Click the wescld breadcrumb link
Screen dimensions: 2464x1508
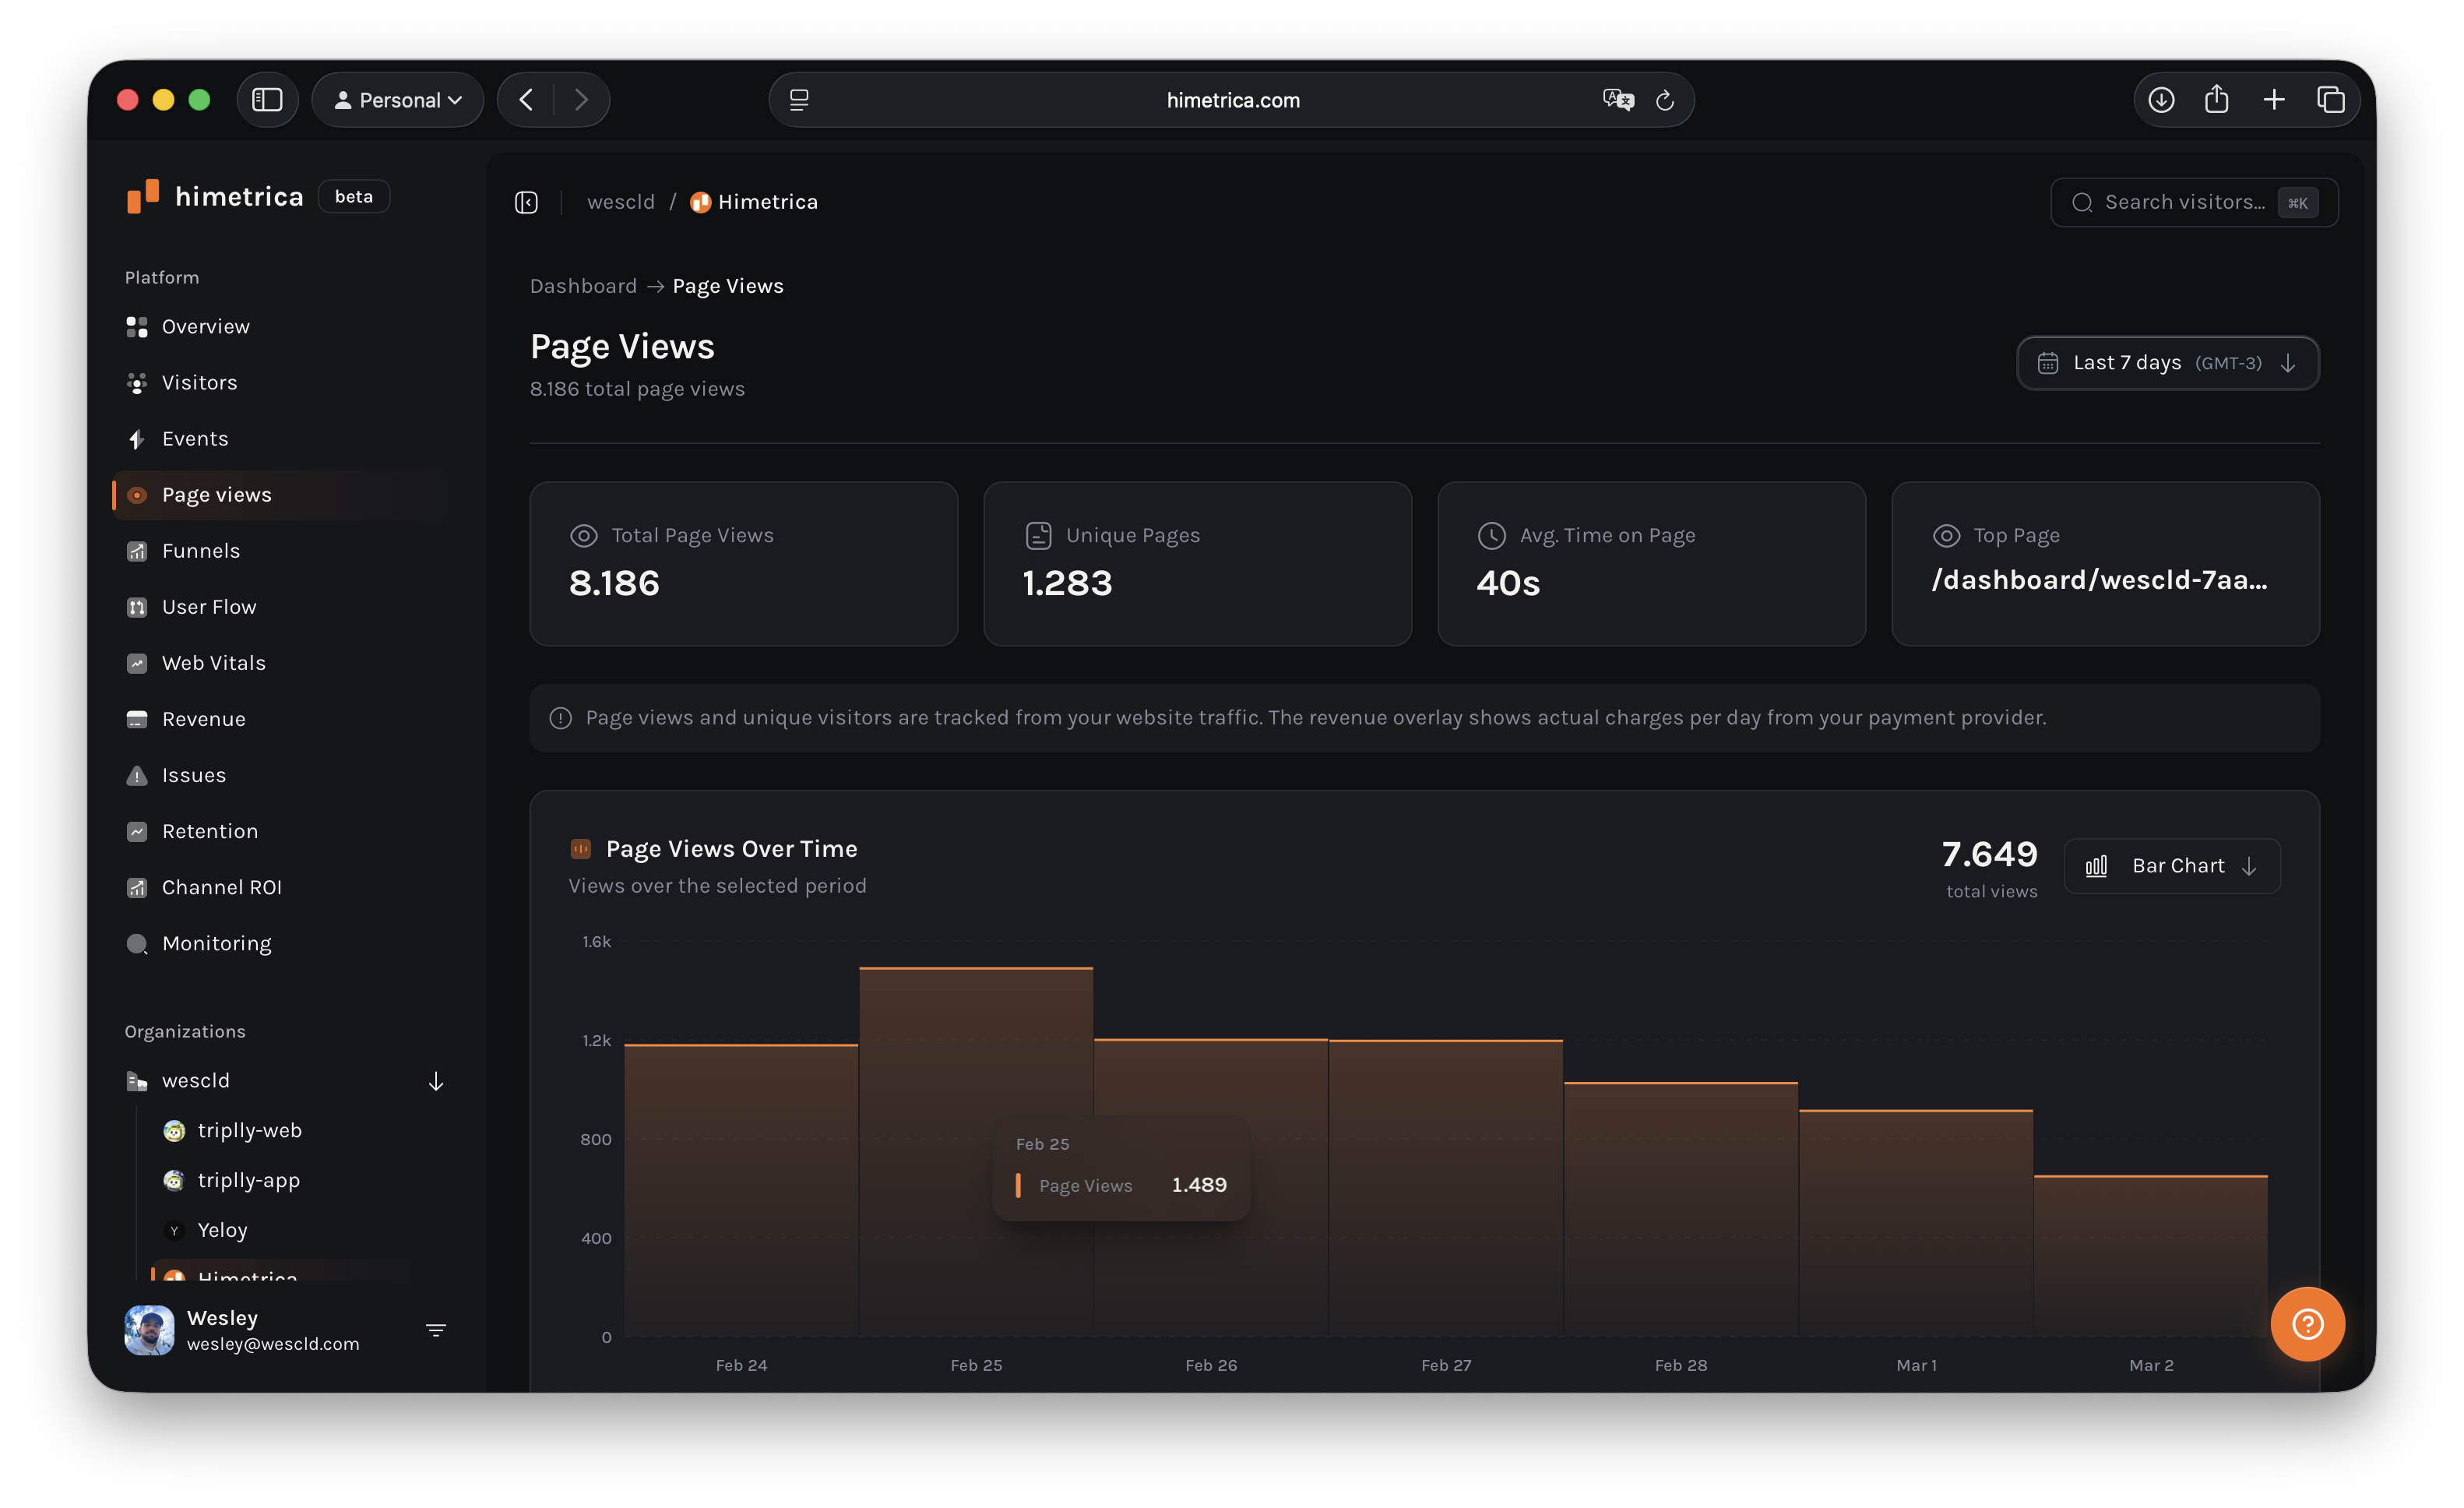620,201
